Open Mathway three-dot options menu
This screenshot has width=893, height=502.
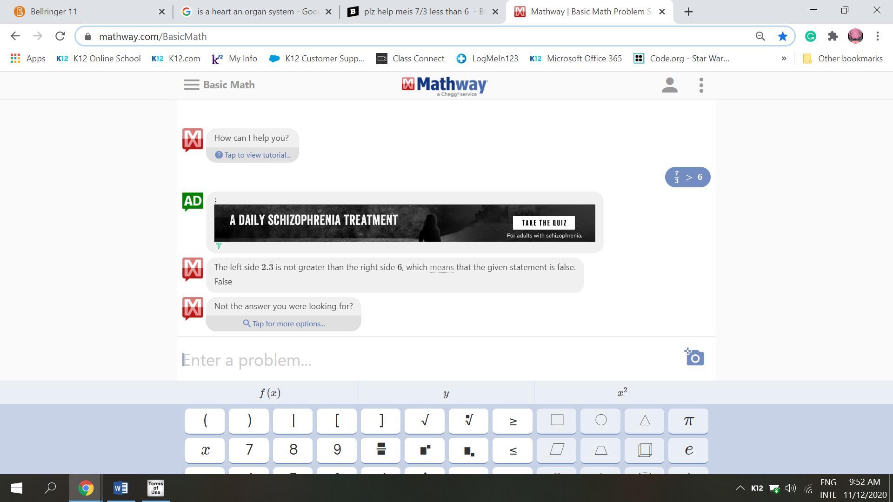[701, 85]
